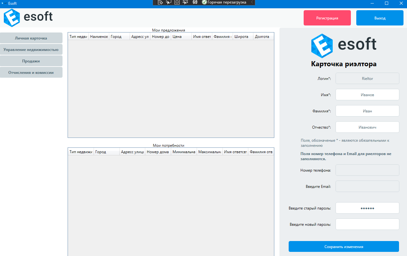Switch to Управление недвижимостью
The width and height of the screenshot is (407, 256).
[31, 49]
